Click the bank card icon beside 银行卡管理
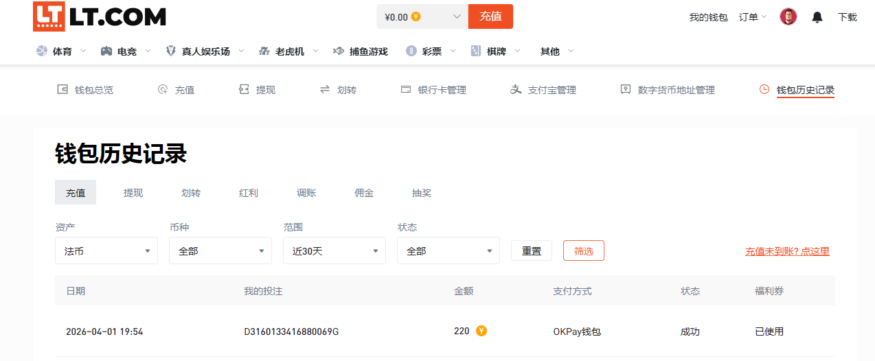 [406, 89]
